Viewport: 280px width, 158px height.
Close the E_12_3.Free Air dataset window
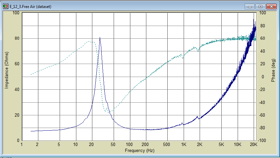click(x=271, y=7)
